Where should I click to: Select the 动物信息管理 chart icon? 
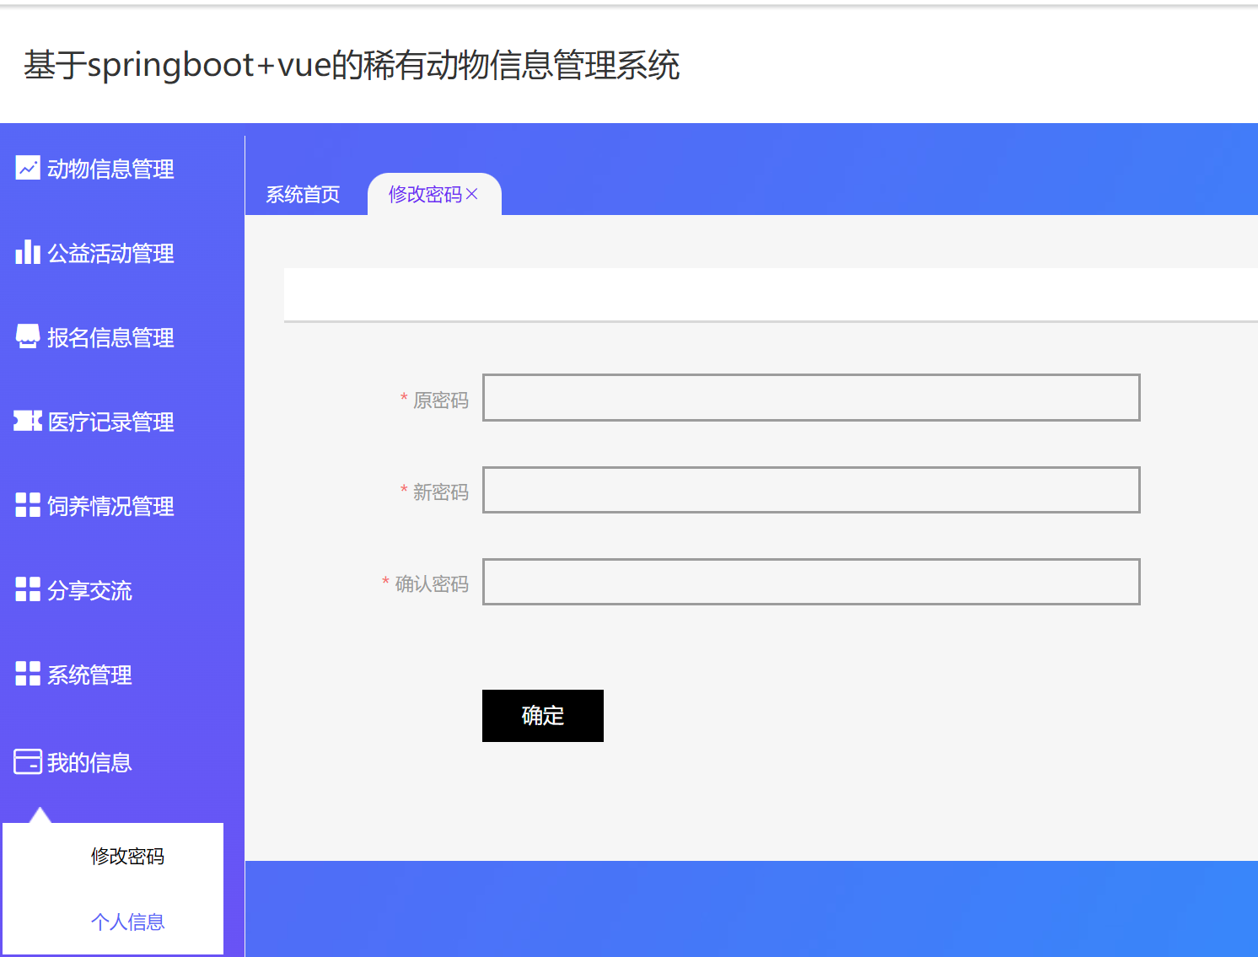coord(26,169)
